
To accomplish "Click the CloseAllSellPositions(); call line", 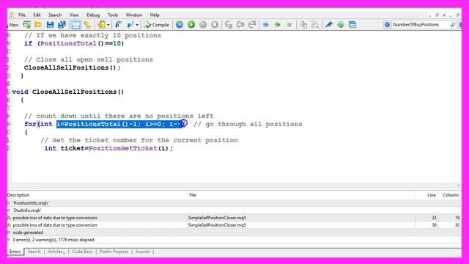I will coord(72,67).
